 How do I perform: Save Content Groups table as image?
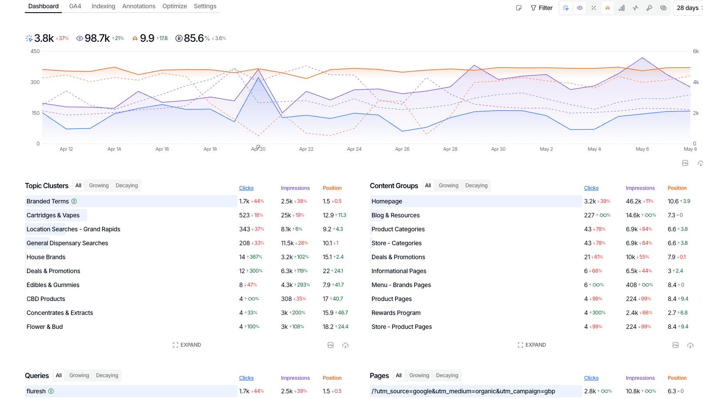(x=676, y=345)
